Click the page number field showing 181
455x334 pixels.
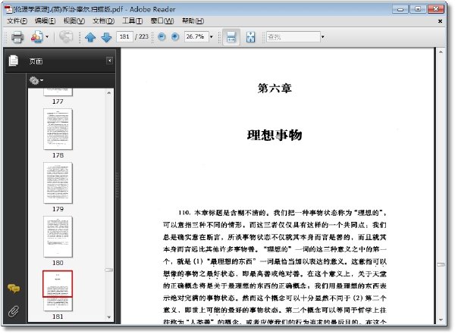(x=124, y=36)
